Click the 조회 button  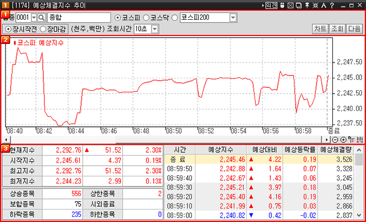pyautogui.click(x=337, y=29)
